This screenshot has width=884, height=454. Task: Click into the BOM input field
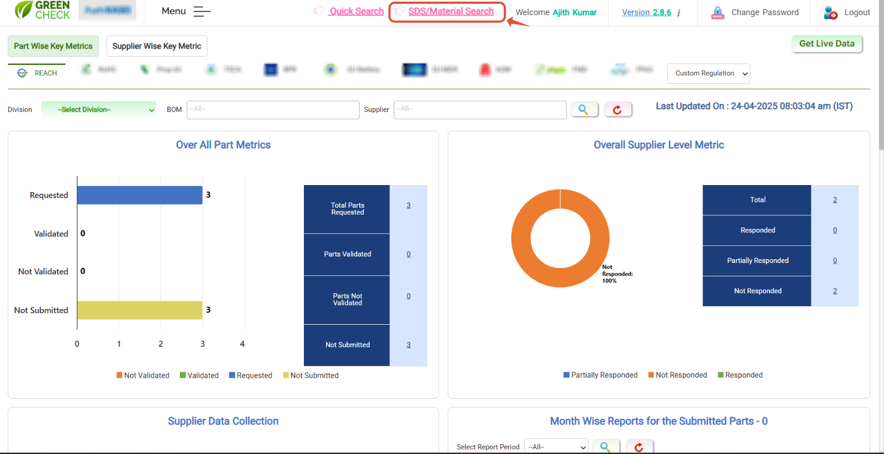(273, 110)
